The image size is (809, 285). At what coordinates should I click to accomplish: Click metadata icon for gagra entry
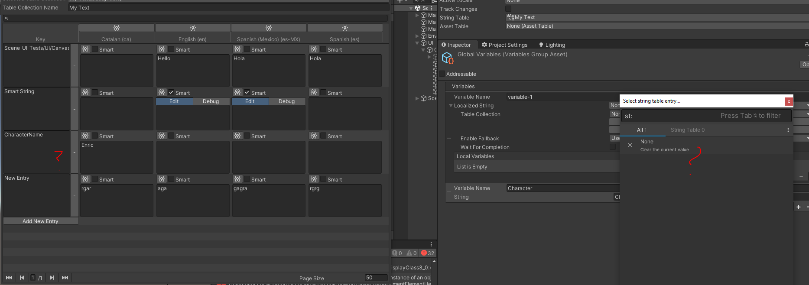(237, 179)
